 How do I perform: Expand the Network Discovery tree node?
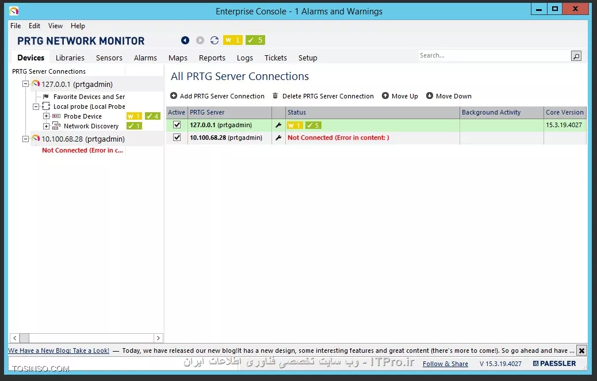coord(46,125)
